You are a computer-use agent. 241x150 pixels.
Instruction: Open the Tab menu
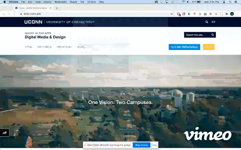click(x=82, y=2)
